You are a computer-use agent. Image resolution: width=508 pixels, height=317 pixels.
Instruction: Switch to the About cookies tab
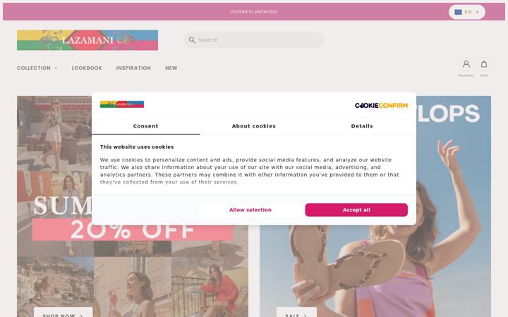254,126
